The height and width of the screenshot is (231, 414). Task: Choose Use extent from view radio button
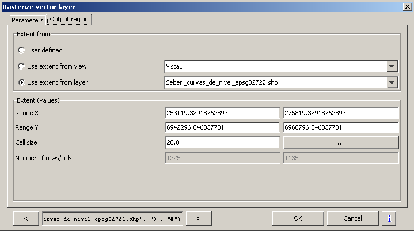[22, 66]
